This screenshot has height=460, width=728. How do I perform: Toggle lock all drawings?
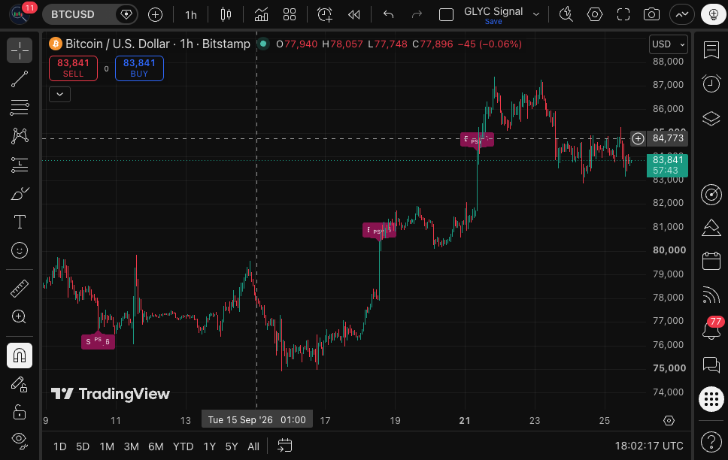20,412
